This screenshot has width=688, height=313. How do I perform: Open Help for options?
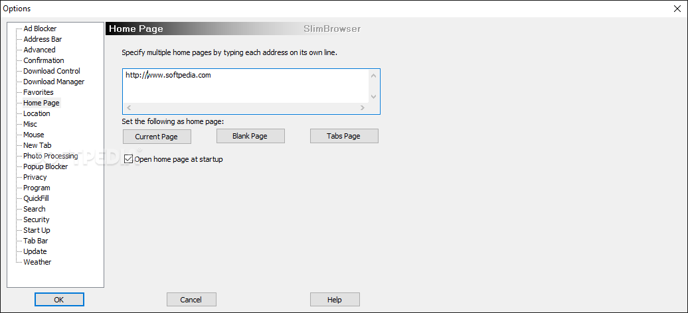point(335,300)
